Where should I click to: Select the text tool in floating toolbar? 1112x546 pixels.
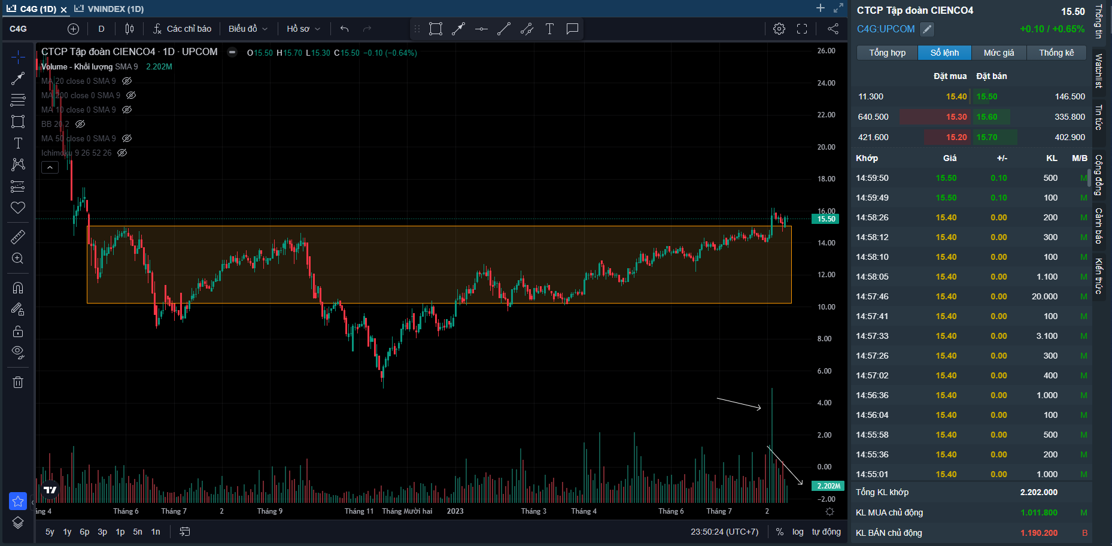click(x=549, y=29)
